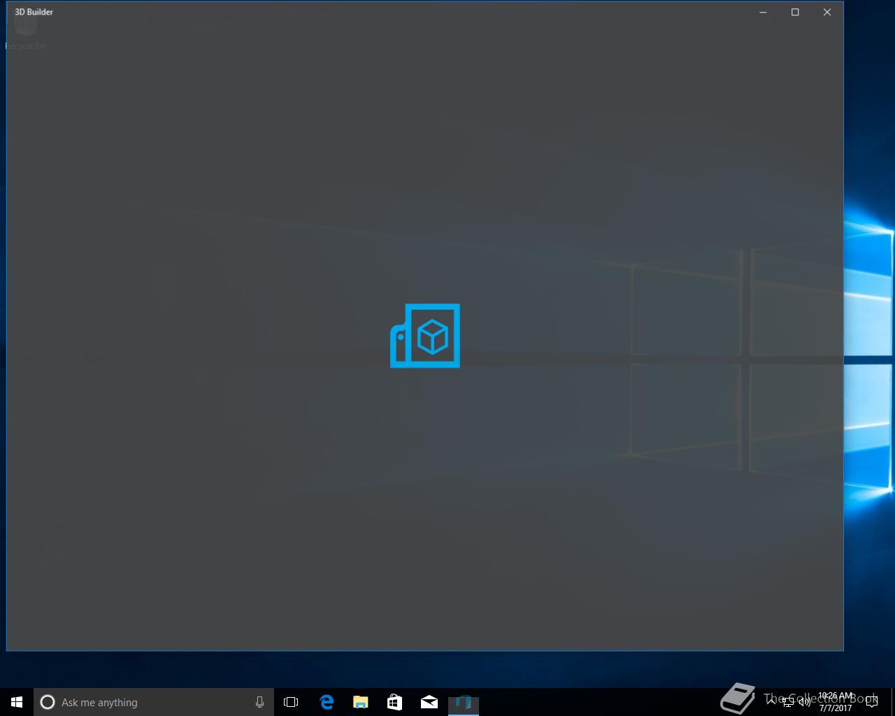Screen dimensions: 895x716
Task: Open the volume control tray icon
Action: point(805,702)
